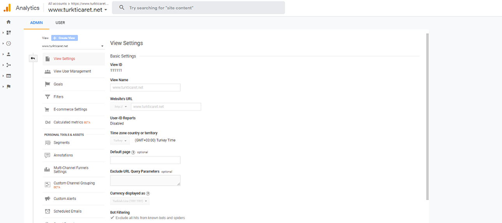Open the Turkish Lira currency dropdown
The width and height of the screenshot is (502, 223).
130,201
